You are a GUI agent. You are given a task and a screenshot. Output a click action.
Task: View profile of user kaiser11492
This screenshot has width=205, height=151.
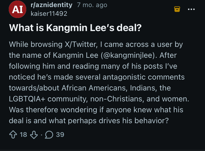click(49, 14)
